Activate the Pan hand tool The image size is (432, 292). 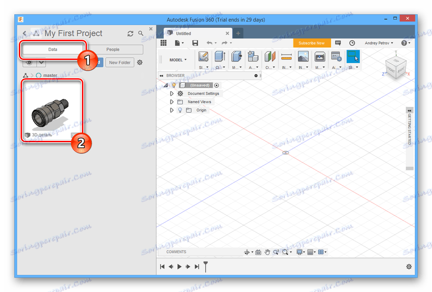(267, 252)
